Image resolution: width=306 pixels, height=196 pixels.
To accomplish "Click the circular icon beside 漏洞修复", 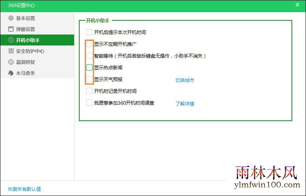I will [x=11, y=62].
